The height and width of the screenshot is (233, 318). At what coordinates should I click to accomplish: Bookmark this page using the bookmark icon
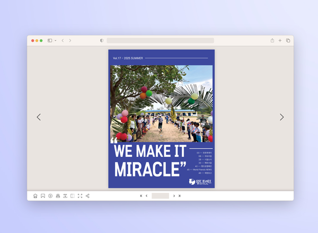click(43, 196)
